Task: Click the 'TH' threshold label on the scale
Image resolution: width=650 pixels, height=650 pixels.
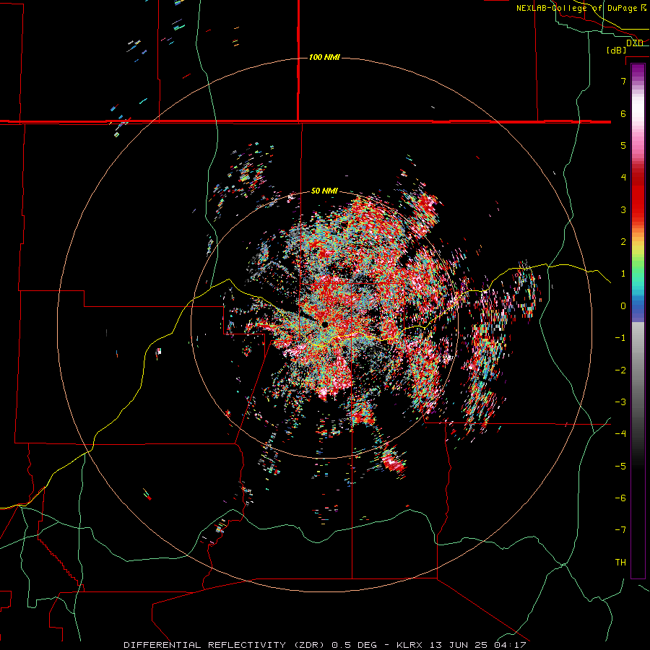Action: [620, 563]
